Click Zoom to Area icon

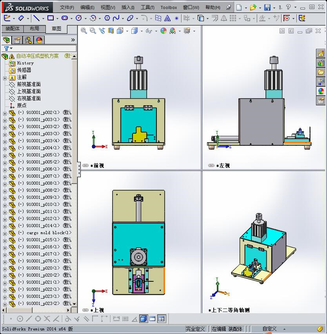point(93,31)
